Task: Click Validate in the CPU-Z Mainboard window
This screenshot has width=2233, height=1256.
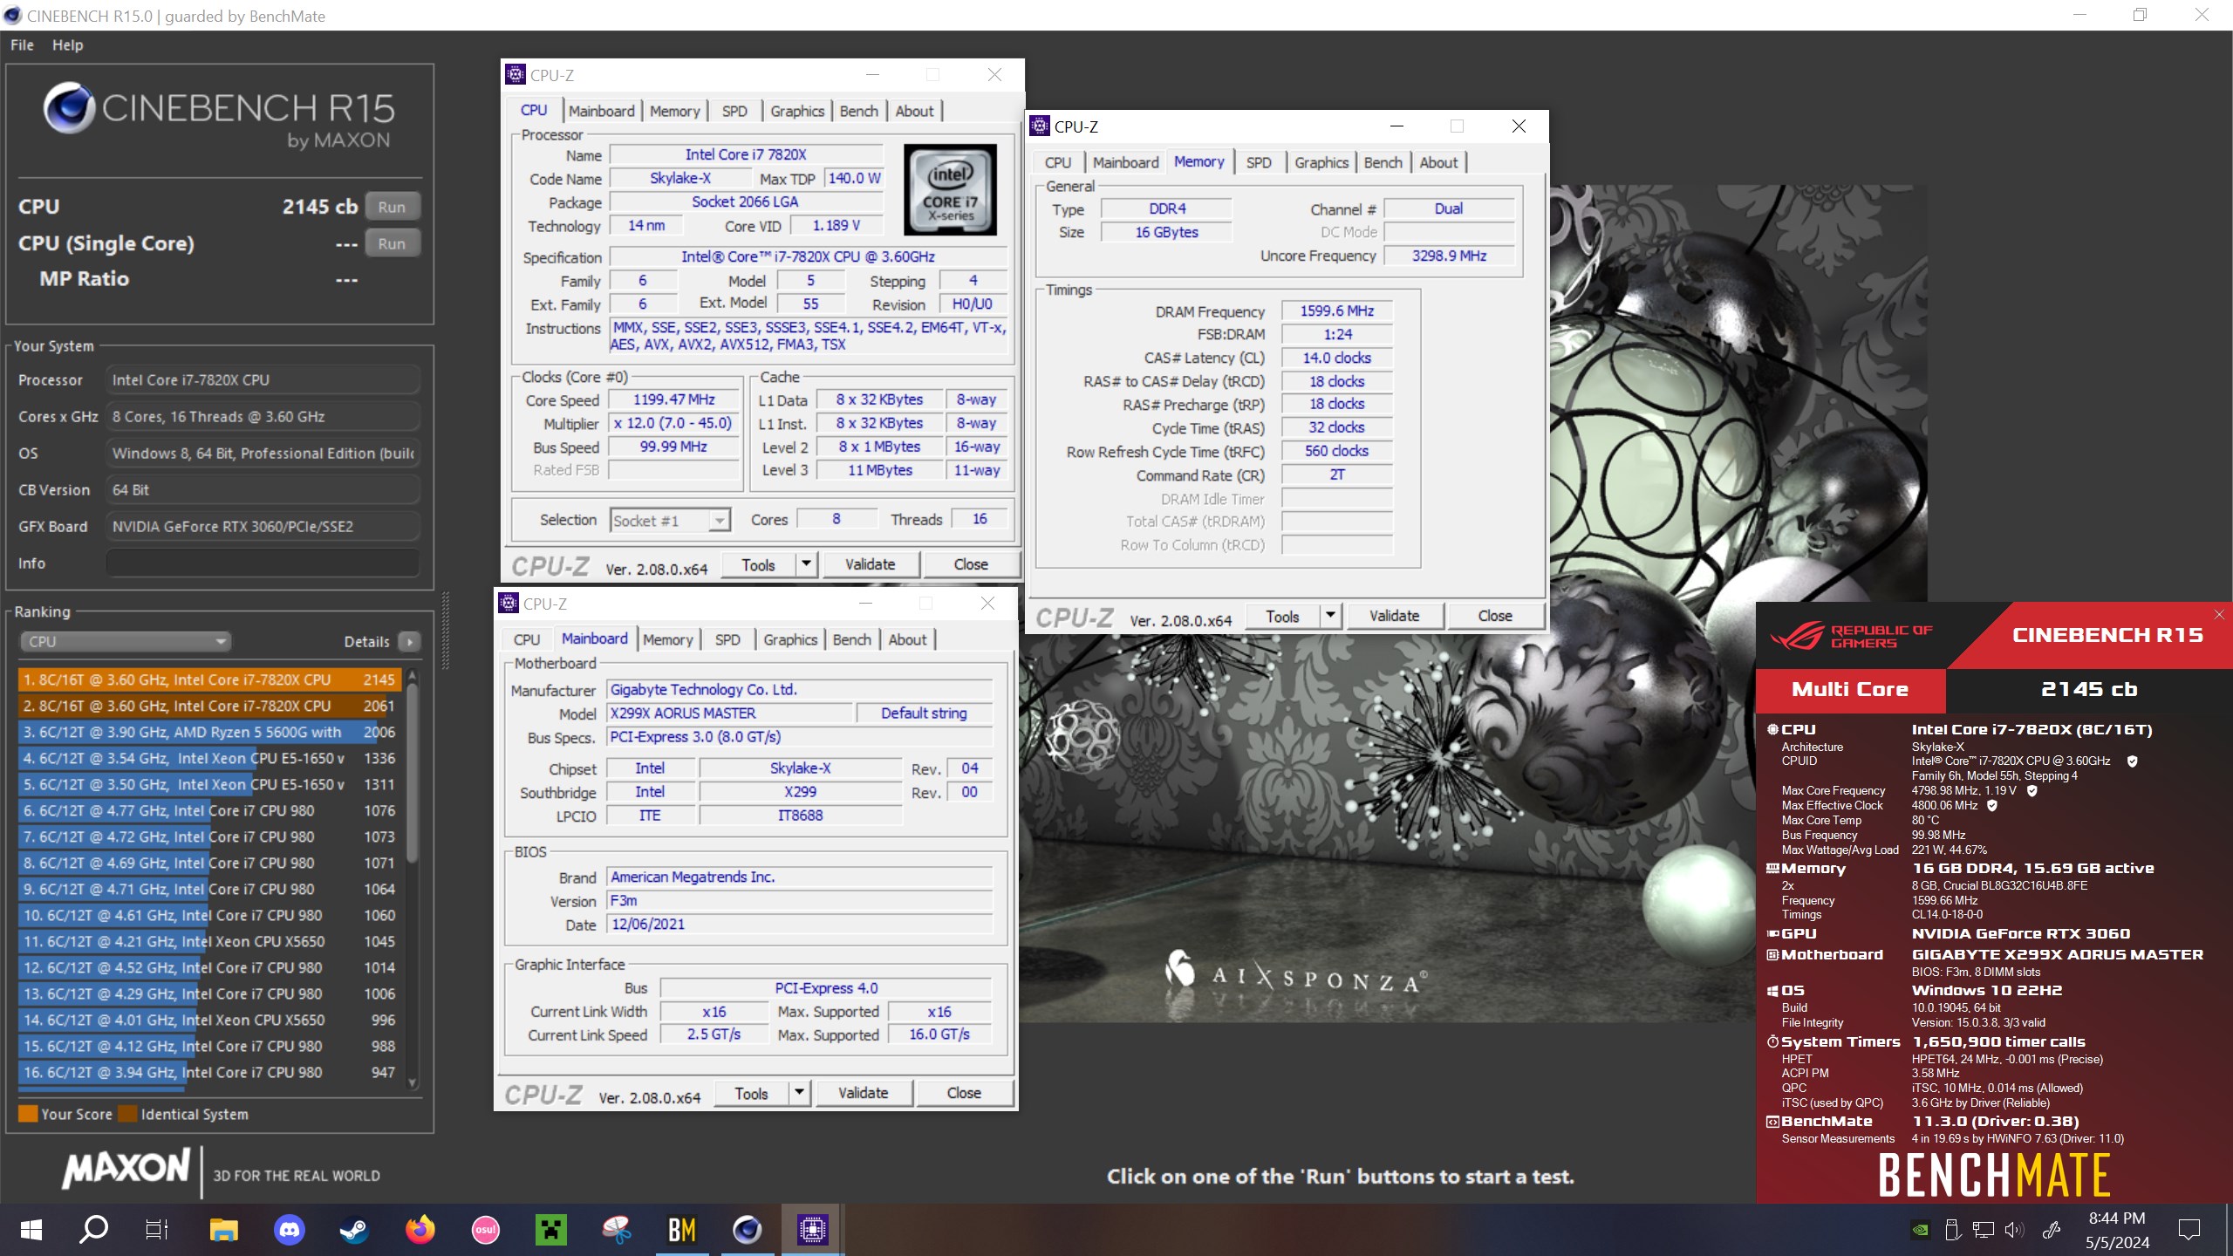Action: click(863, 1094)
